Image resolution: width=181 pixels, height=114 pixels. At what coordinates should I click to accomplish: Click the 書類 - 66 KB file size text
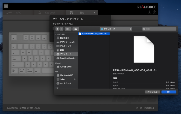point(118,74)
